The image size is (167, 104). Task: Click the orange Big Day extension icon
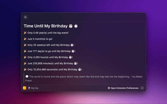[x=25, y=88]
